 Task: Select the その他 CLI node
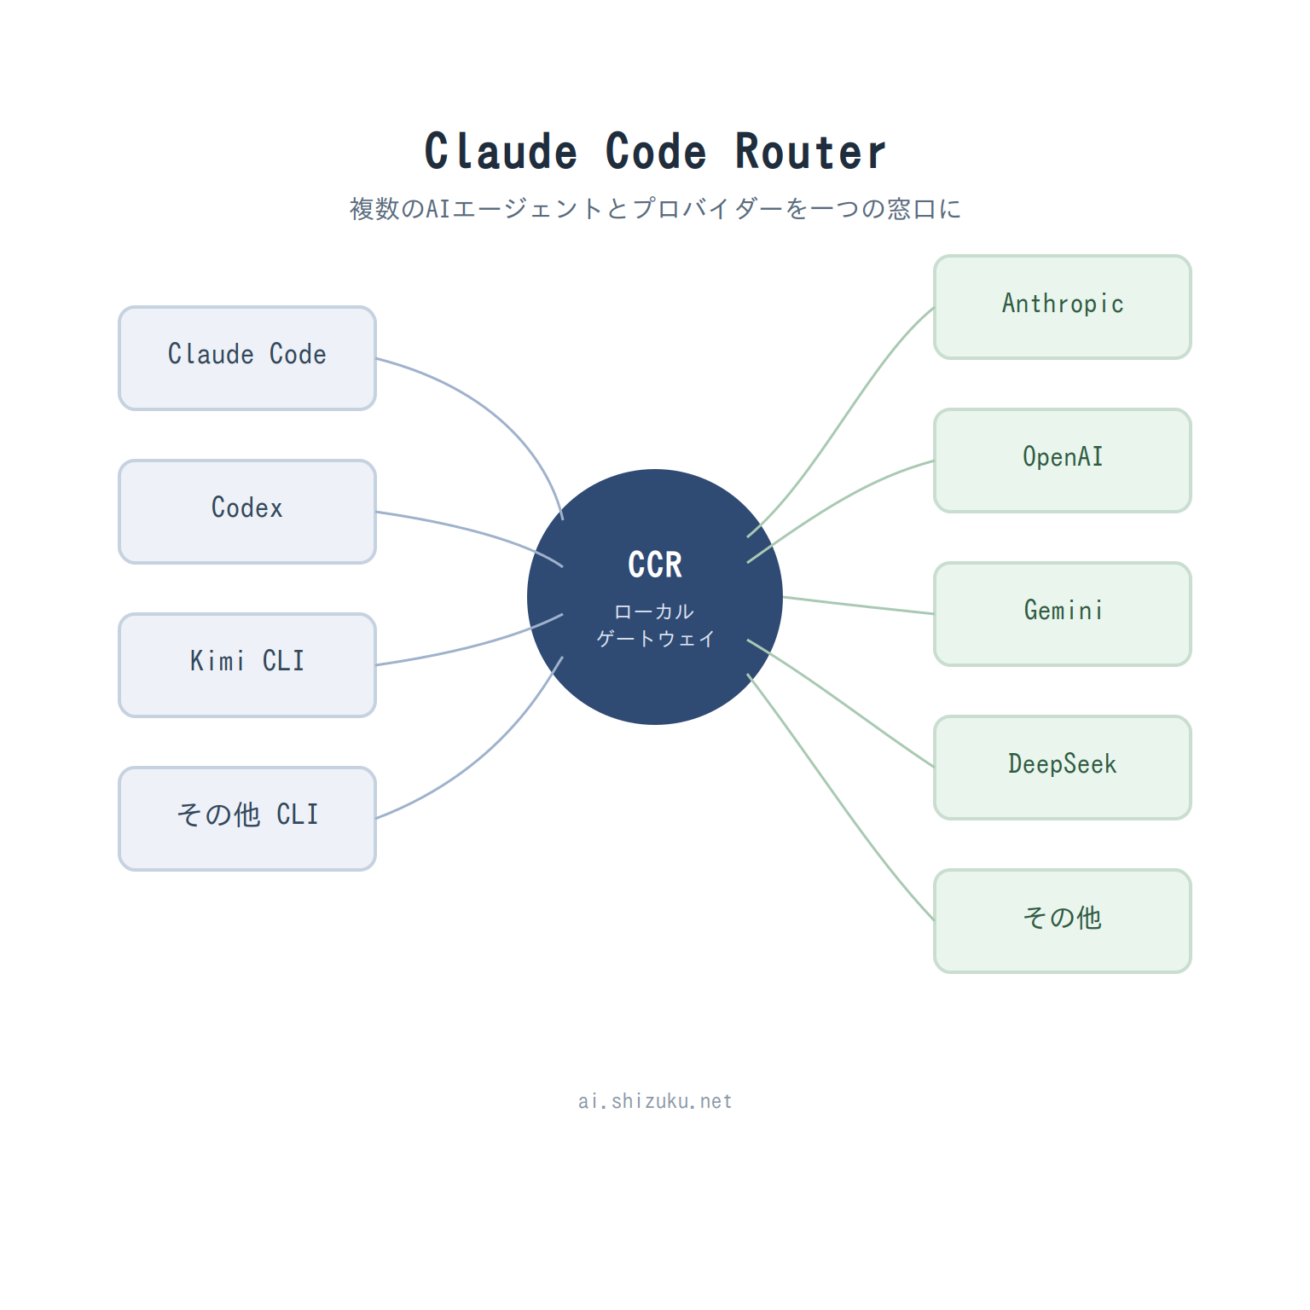(247, 819)
